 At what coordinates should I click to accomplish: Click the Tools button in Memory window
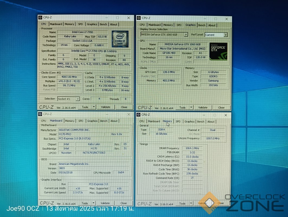point(182,203)
